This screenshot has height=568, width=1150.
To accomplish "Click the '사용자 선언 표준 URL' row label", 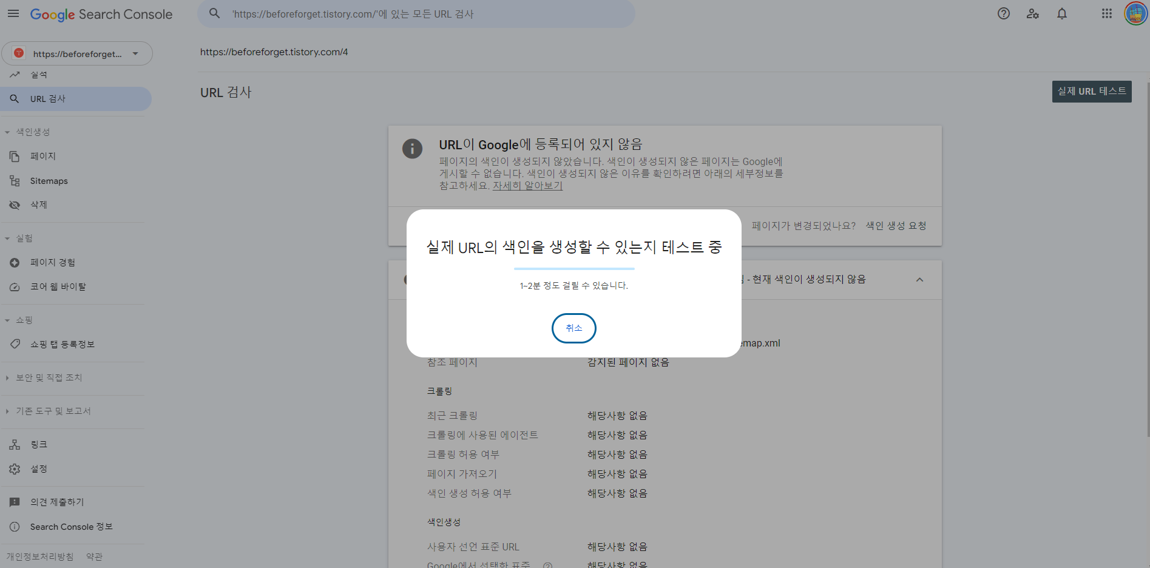I will tap(473, 547).
